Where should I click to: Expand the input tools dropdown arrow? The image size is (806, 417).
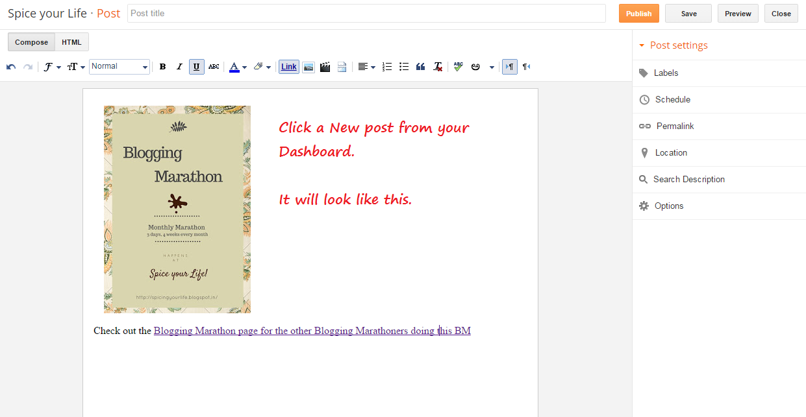(492, 67)
